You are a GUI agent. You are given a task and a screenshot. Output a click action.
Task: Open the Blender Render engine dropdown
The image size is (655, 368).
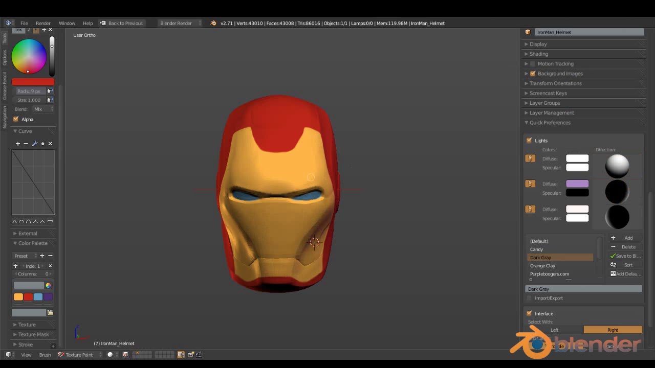180,23
